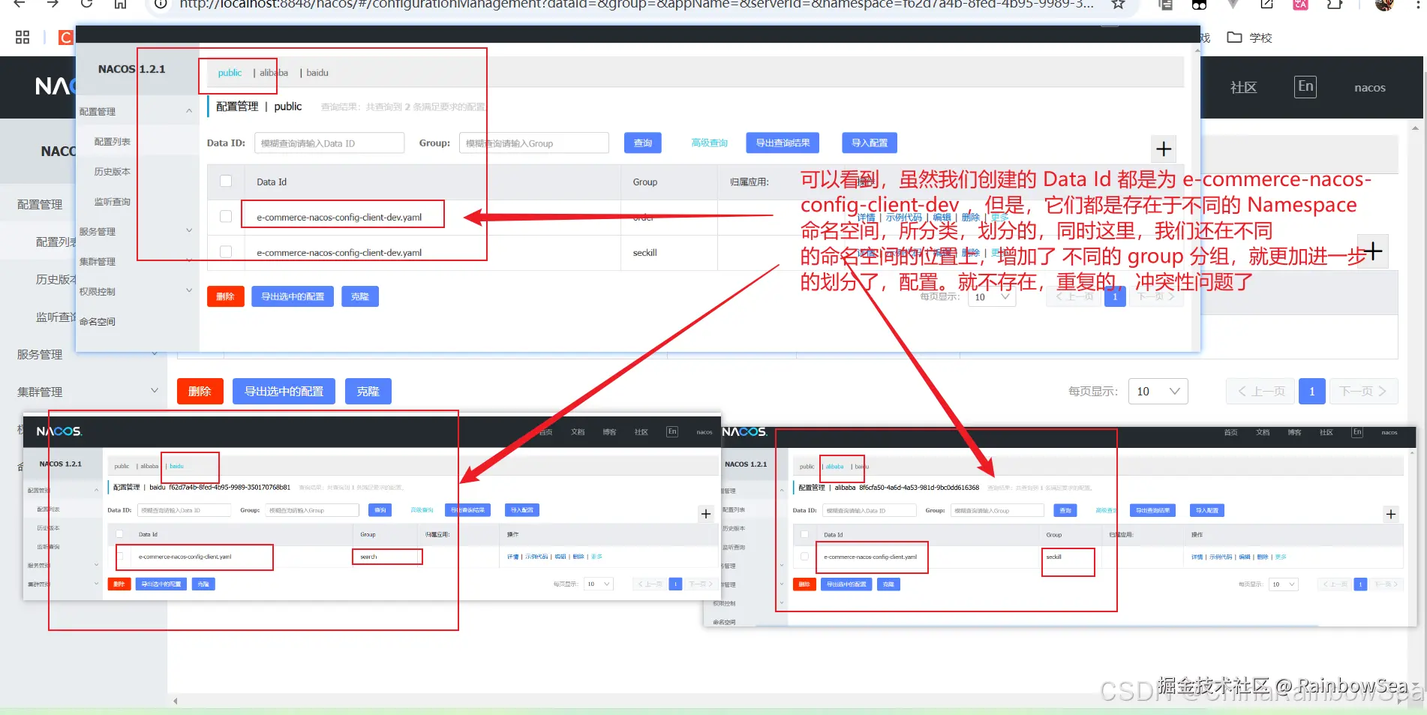
Task: Open the browser extensions puzzle icon
Action: (1335, 5)
